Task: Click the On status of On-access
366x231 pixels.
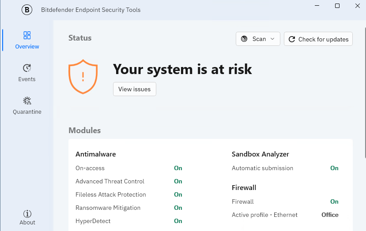Action: 178,168
